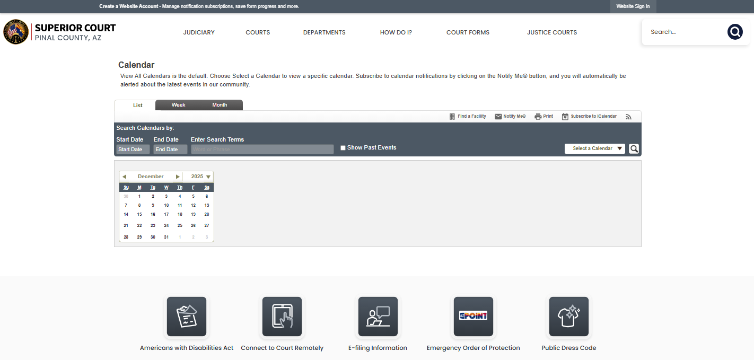Click the calendar search magnifier button
Viewport: 754px width, 360px height.
[634, 148]
